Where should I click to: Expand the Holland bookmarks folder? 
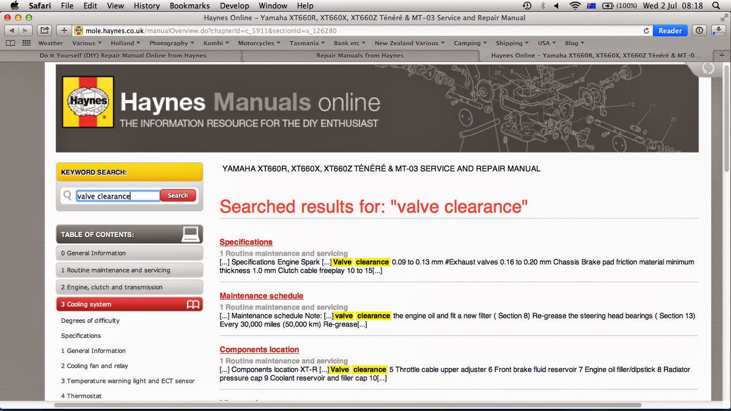point(126,43)
